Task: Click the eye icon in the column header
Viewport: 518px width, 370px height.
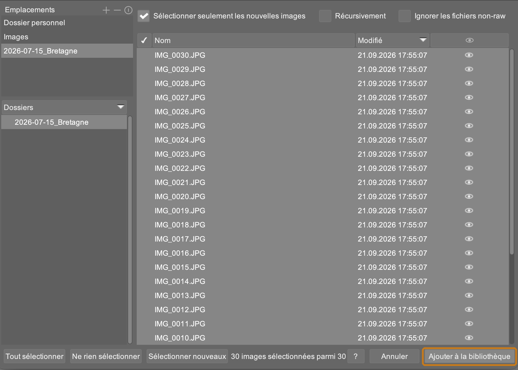Action: pyautogui.click(x=470, y=40)
